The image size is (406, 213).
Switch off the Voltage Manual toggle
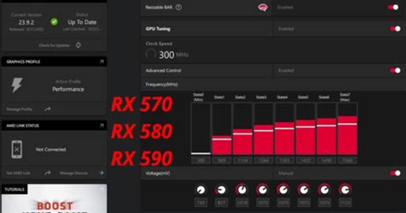coord(395,173)
